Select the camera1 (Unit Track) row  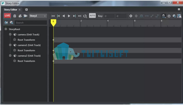coord(29,45)
